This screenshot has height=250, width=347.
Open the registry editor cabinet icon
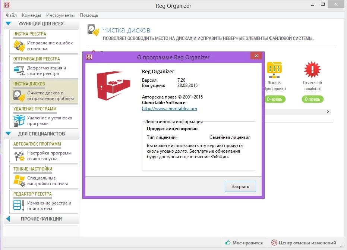(19, 205)
